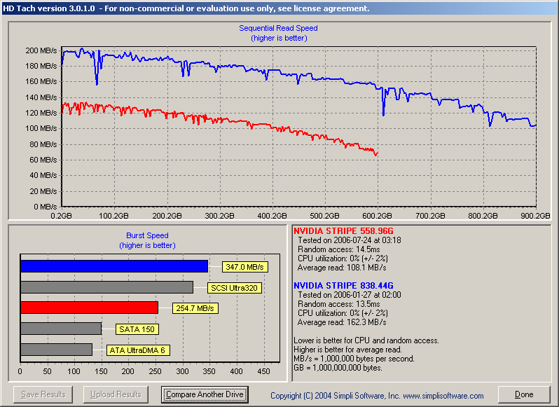Click 'GB = 1,000,000,000 bytes.' note
The height and width of the screenshot is (407, 559).
338,368
